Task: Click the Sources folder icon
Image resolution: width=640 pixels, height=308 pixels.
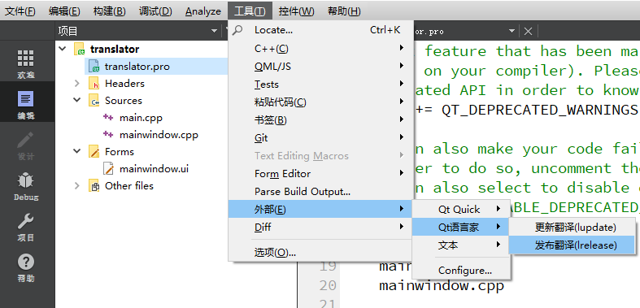Action: pyautogui.click(x=94, y=100)
